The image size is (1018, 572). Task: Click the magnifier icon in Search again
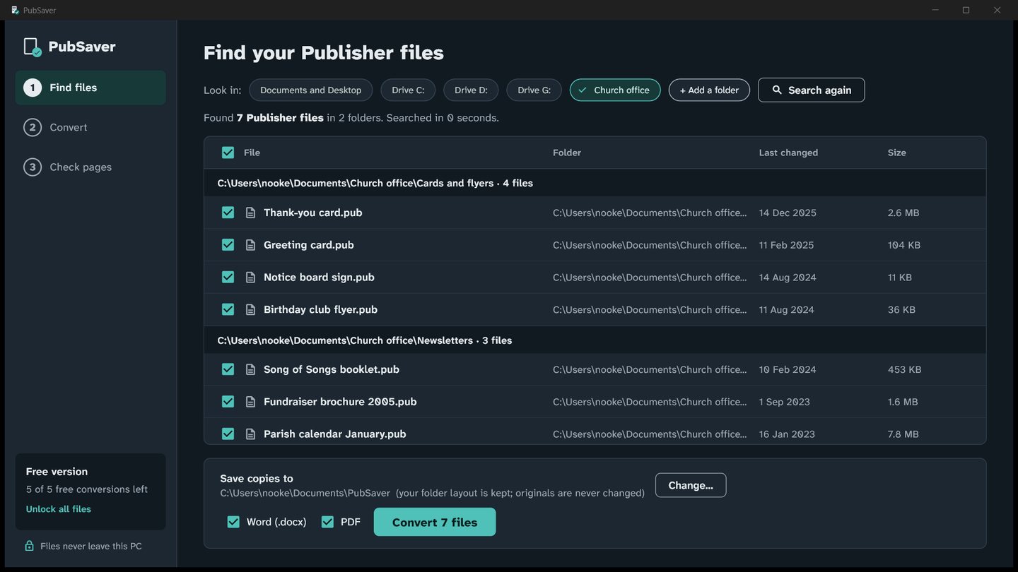tap(777, 90)
